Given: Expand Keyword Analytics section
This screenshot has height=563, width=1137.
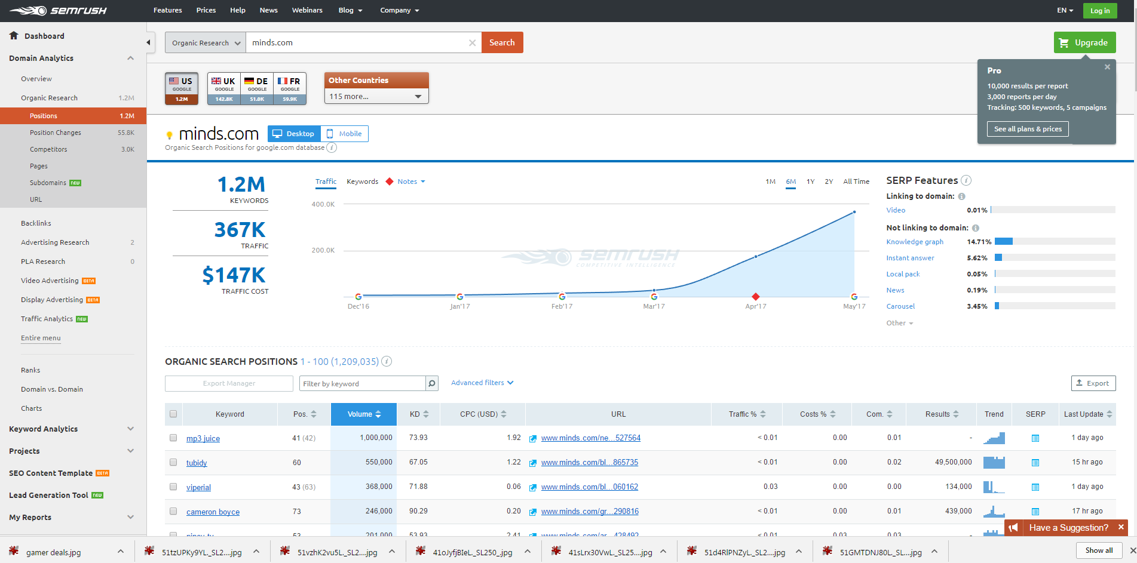Looking at the screenshot, I should pyautogui.click(x=131, y=429).
